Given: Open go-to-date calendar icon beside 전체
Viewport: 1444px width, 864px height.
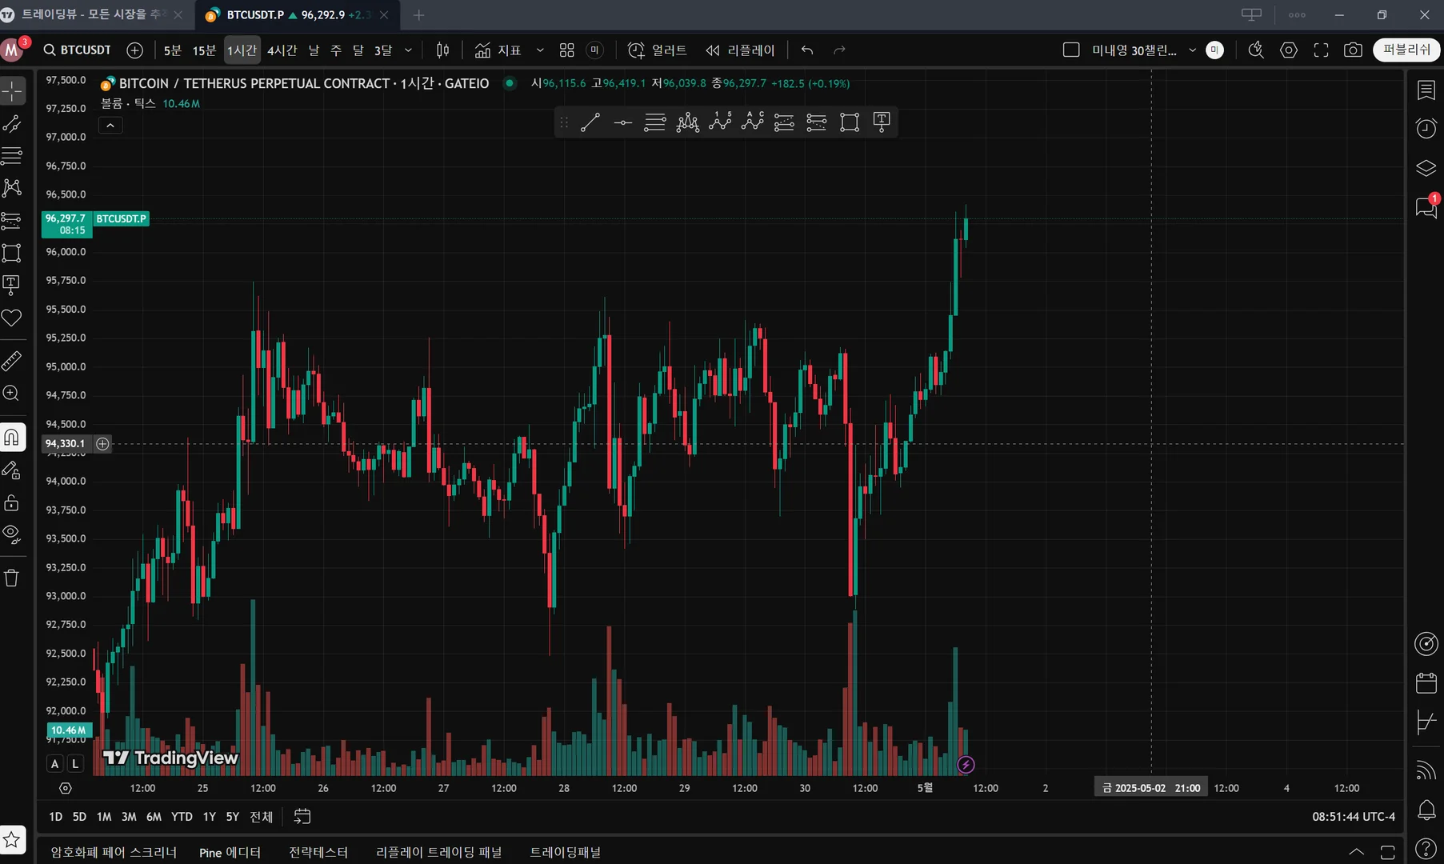Looking at the screenshot, I should coord(302,817).
